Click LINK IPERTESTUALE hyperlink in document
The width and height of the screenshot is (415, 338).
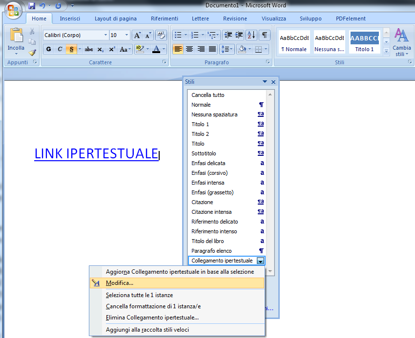coord(96,153)
